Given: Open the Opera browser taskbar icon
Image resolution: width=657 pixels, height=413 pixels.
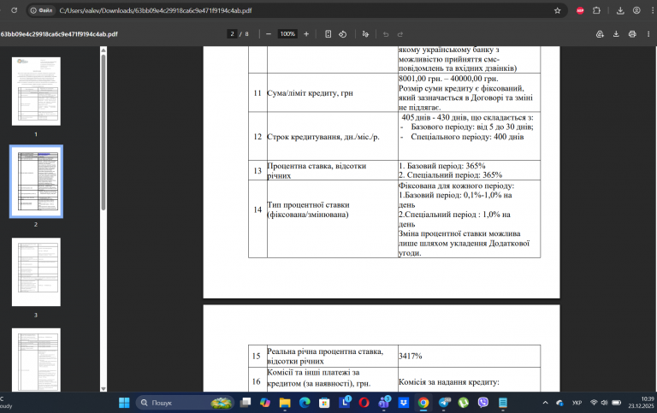Looking at the screenshot, I should (364, 403).
